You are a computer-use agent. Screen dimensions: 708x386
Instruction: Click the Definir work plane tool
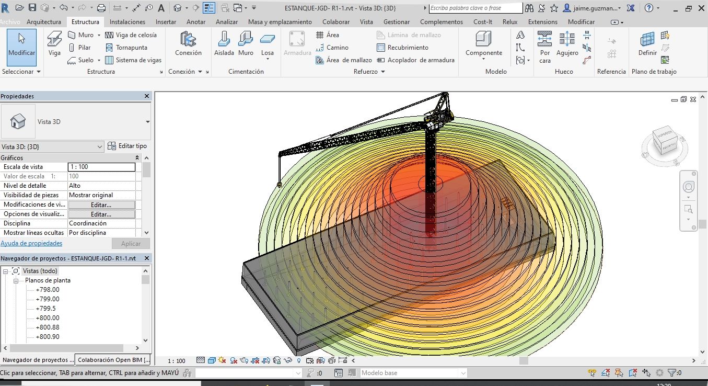pos(647,43)
